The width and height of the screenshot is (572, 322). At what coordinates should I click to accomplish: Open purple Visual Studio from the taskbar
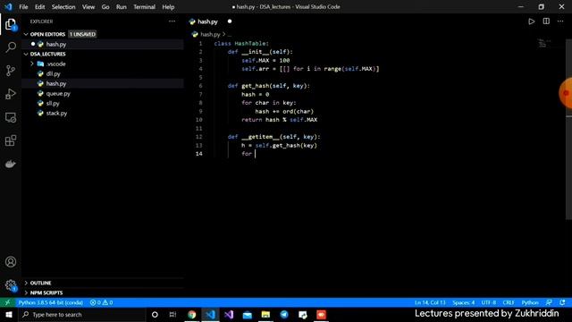click(229, 314)
